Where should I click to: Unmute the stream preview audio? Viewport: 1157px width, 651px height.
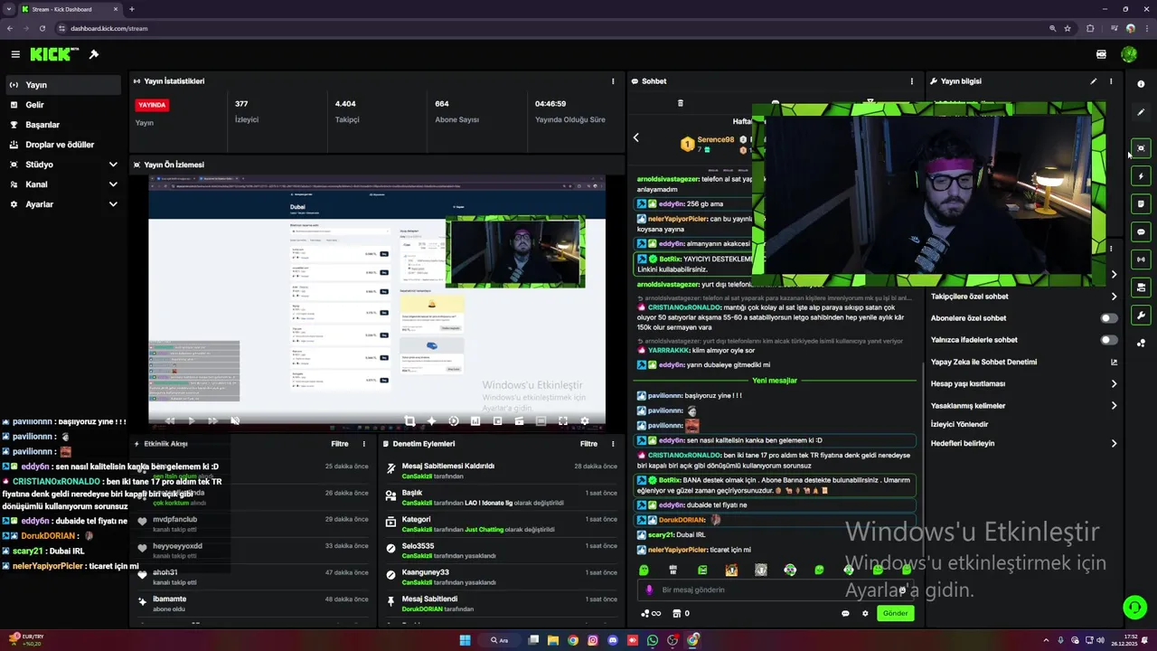pos(235,420)
